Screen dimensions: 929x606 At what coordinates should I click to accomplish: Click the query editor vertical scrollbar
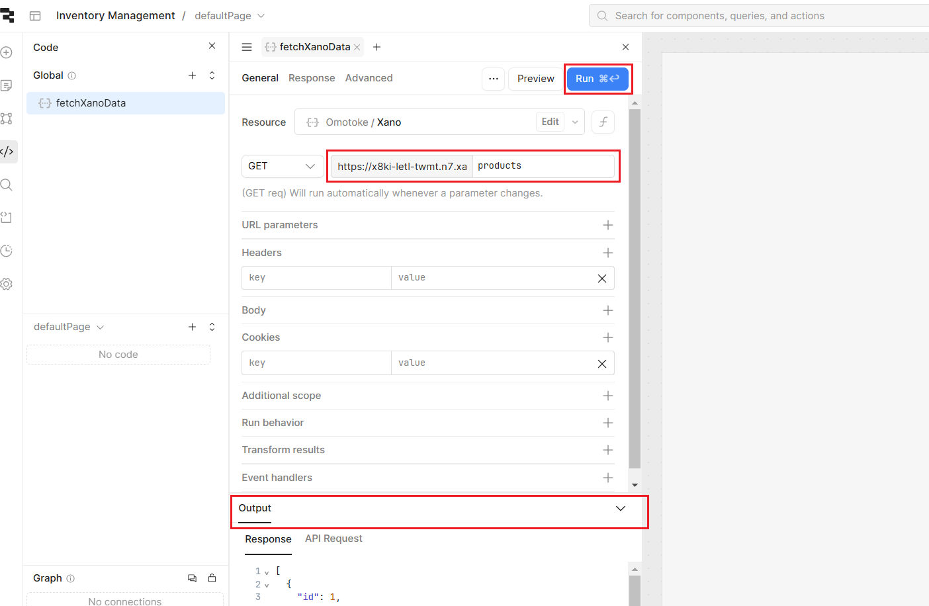click(635, 288)
